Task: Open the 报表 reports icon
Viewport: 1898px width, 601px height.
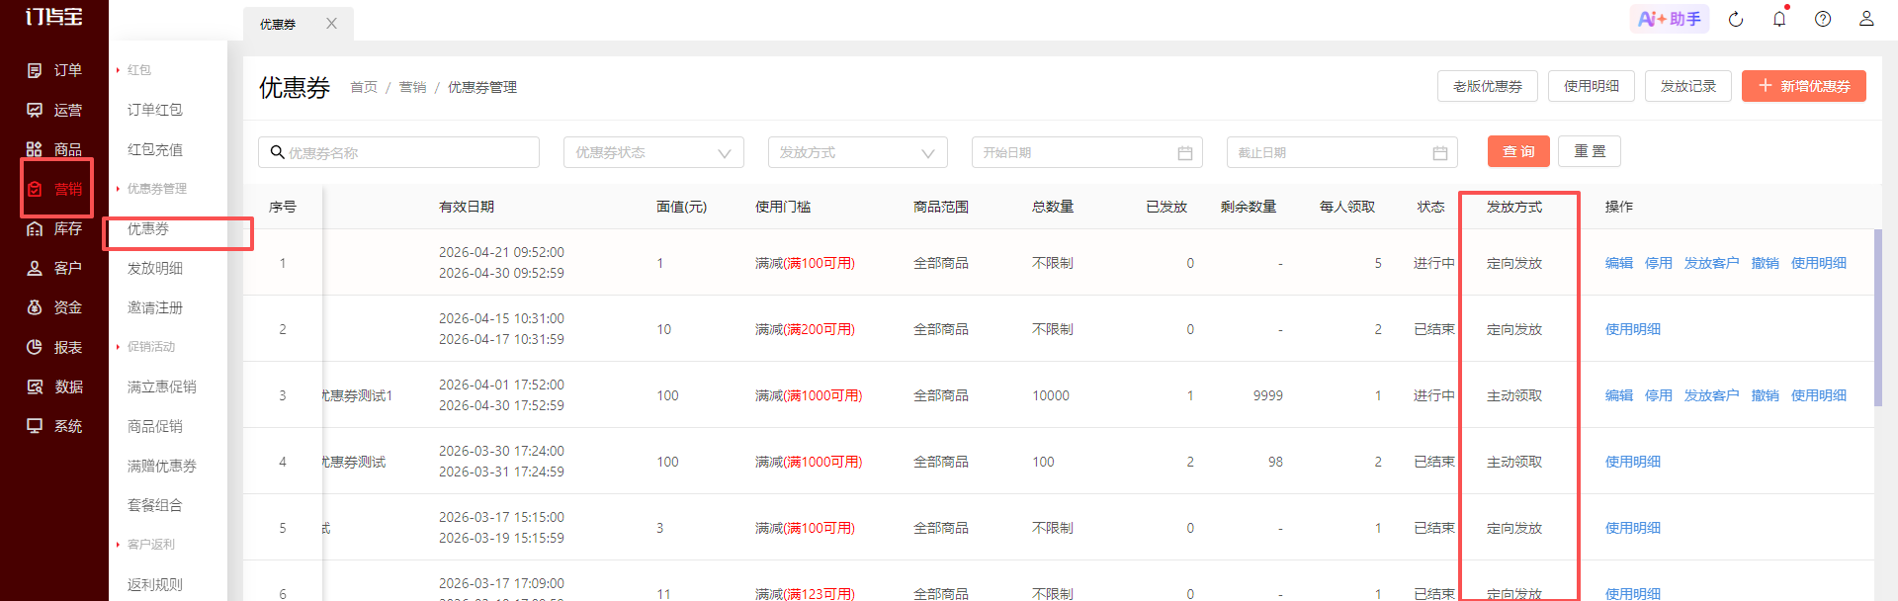Action: (35, 347)
